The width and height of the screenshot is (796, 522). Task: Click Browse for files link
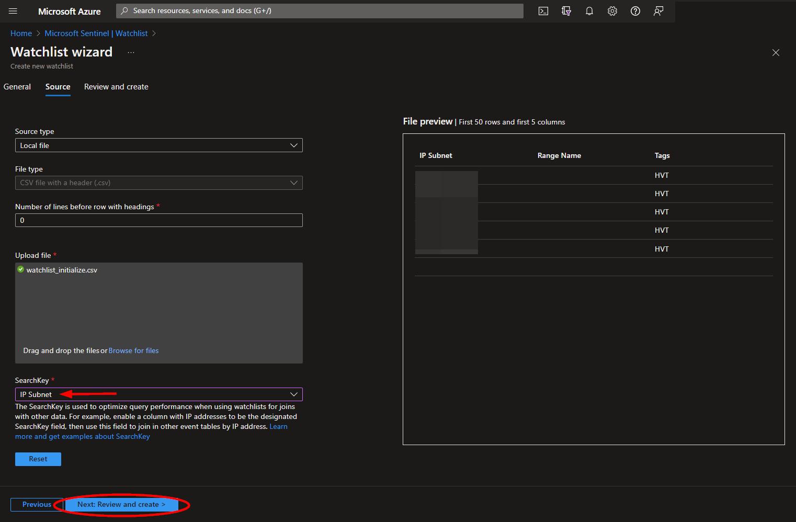[133, 350]
